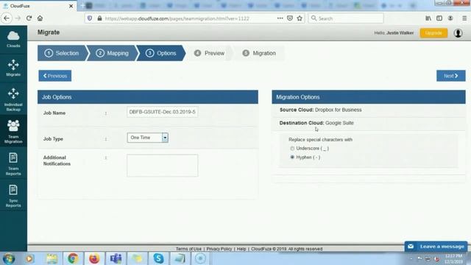
Task: Reload the page with the refresh icon
Action: (29, 18)
